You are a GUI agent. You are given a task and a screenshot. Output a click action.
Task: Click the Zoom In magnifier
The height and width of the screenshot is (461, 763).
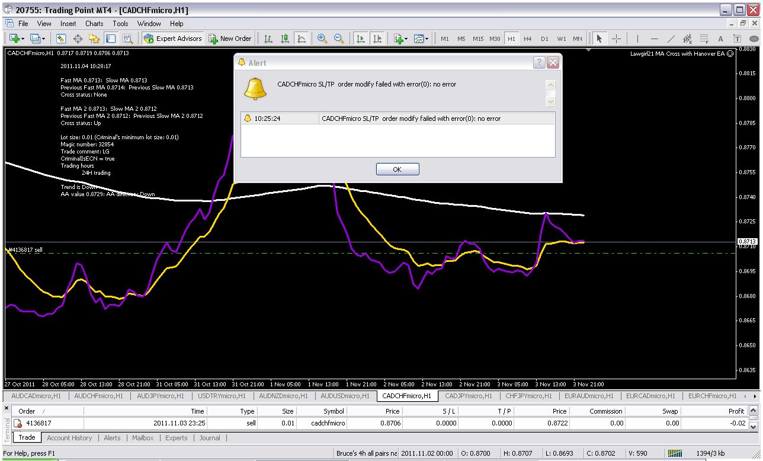point(322,39)
